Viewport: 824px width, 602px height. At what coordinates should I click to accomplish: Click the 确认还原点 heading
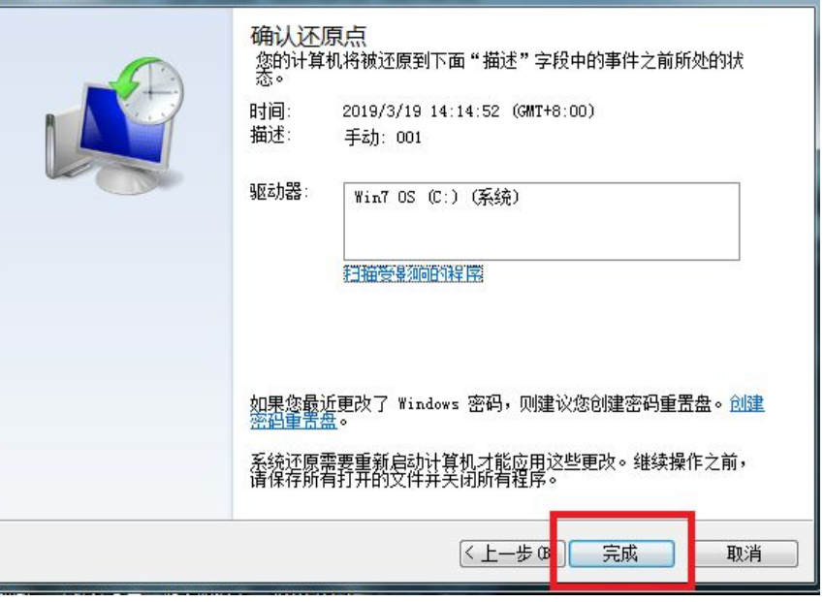coord(308,37)
